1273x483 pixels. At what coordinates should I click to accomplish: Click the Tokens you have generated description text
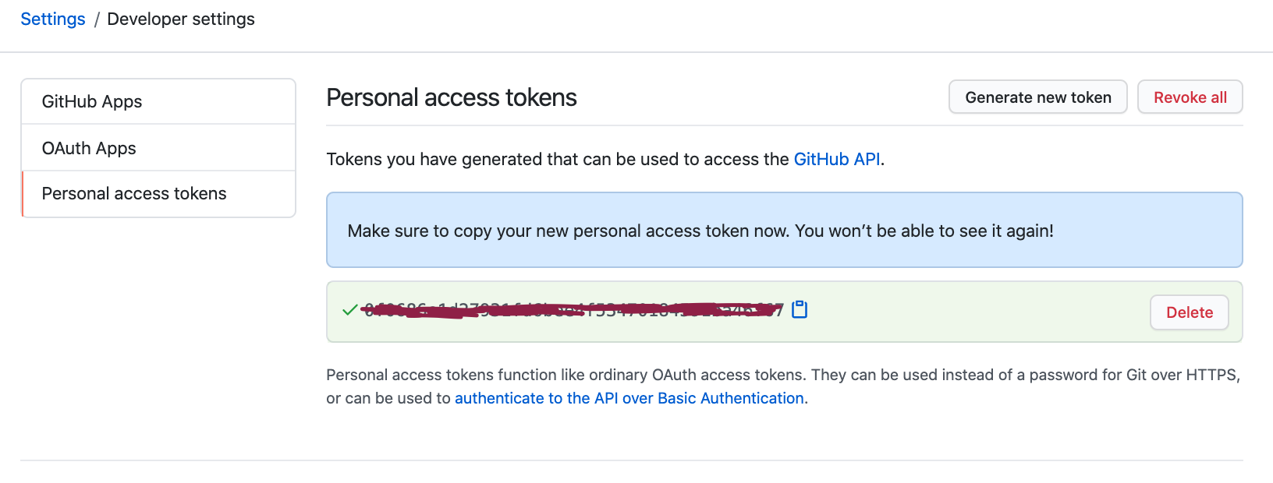[558, 160]
